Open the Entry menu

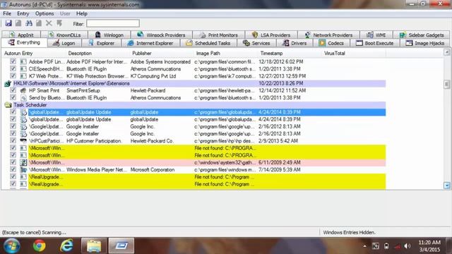point(23,13)
